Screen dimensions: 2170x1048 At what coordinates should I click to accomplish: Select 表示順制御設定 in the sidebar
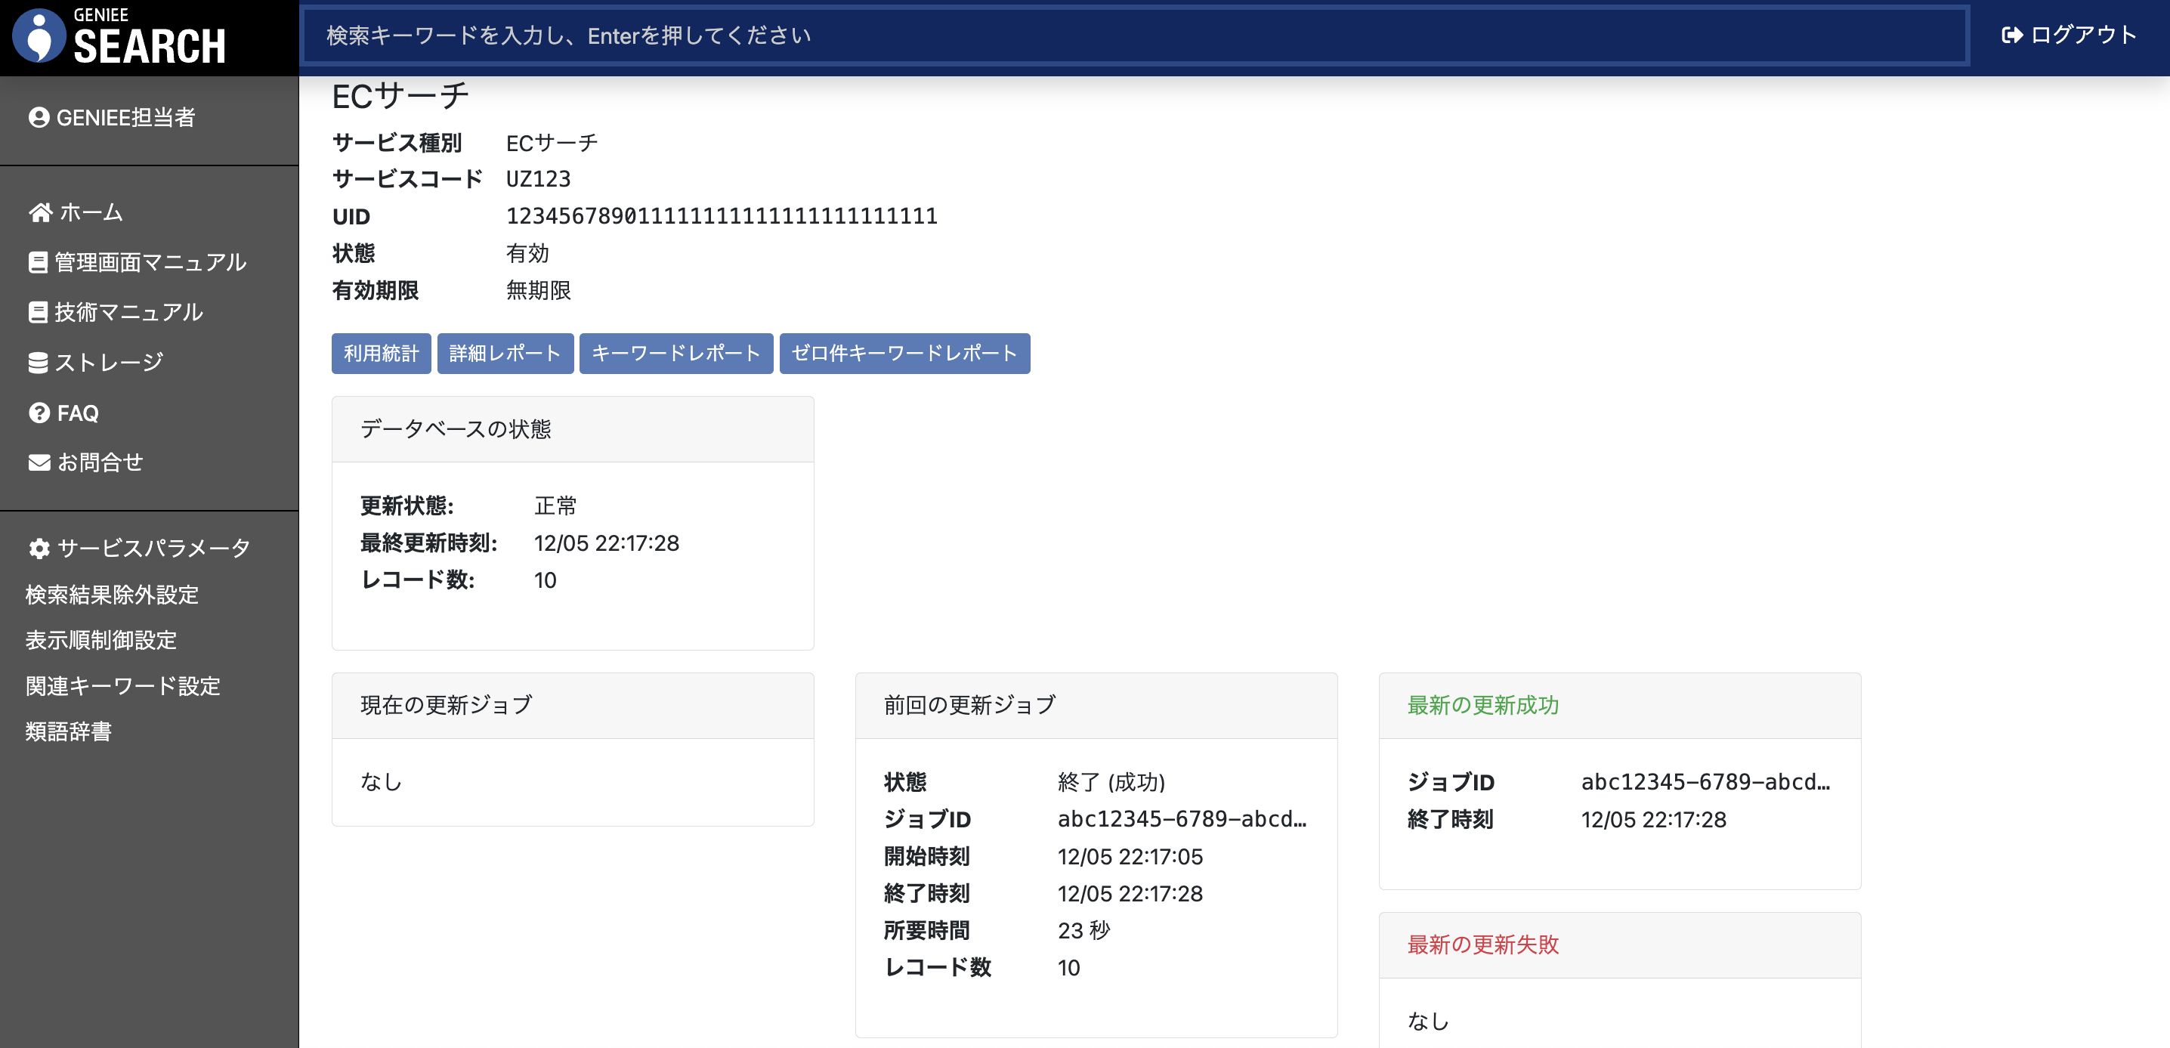click(x=101, y=641)
